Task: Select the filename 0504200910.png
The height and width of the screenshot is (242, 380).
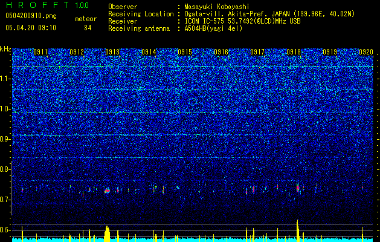Action: [x=31, y=16]
